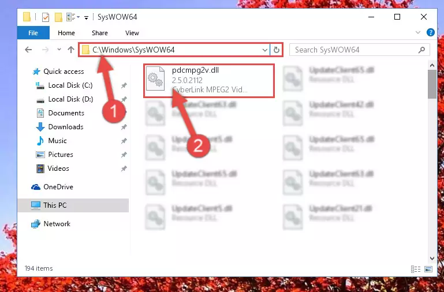Click the Documents page icon in sidebar

click(40, 113)
